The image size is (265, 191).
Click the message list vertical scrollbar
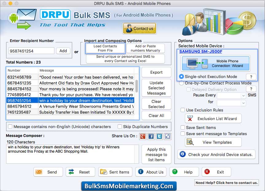(137, 86)
